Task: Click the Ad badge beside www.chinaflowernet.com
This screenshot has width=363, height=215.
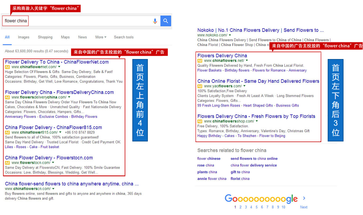Action: point(7,67)
